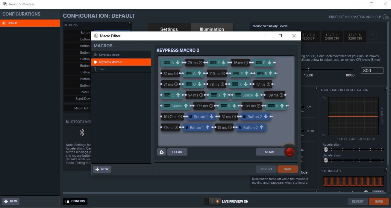Click CLEAR to erase macro
The height and width of the screenshot is (208, 391).
coord(177,152)
